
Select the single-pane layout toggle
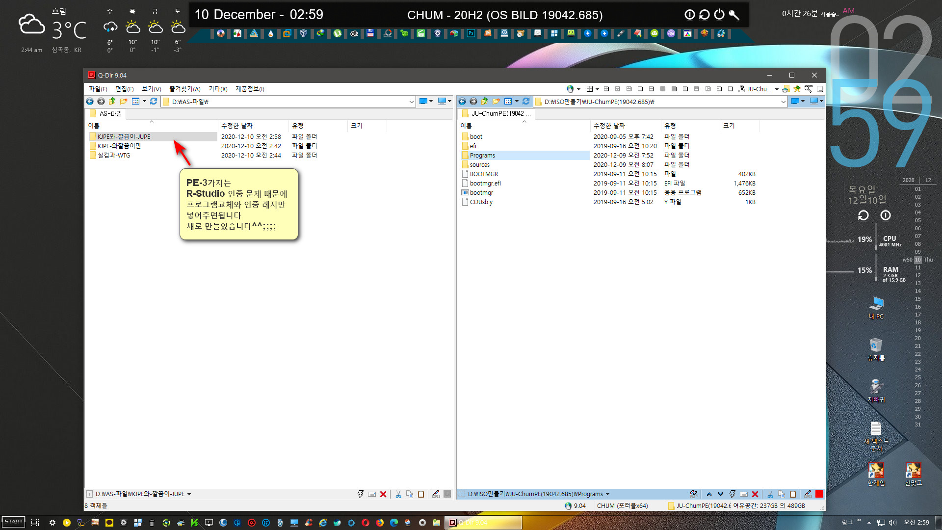(x=731, y=89)
